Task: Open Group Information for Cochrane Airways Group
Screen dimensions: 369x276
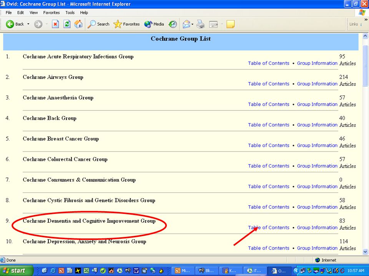Action: [x=317, y=84]
